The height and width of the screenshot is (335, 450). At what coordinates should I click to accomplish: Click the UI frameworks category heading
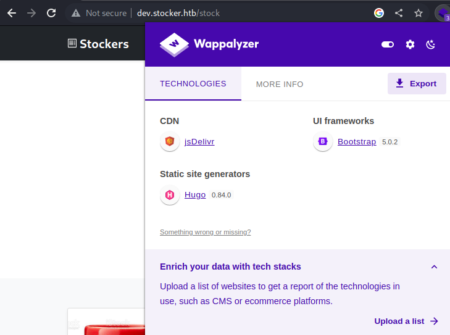click(343, 121)
